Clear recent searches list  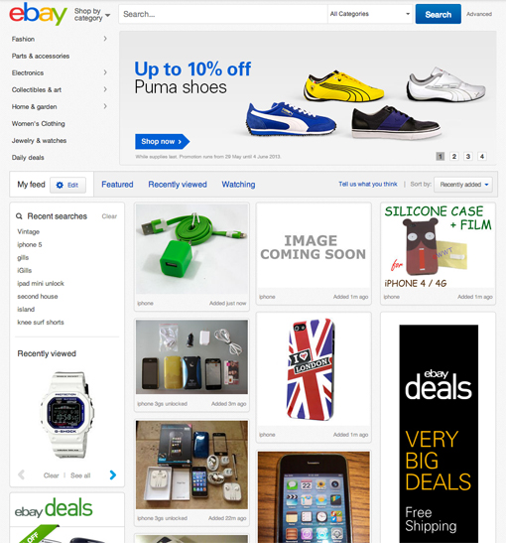point(109,216)
